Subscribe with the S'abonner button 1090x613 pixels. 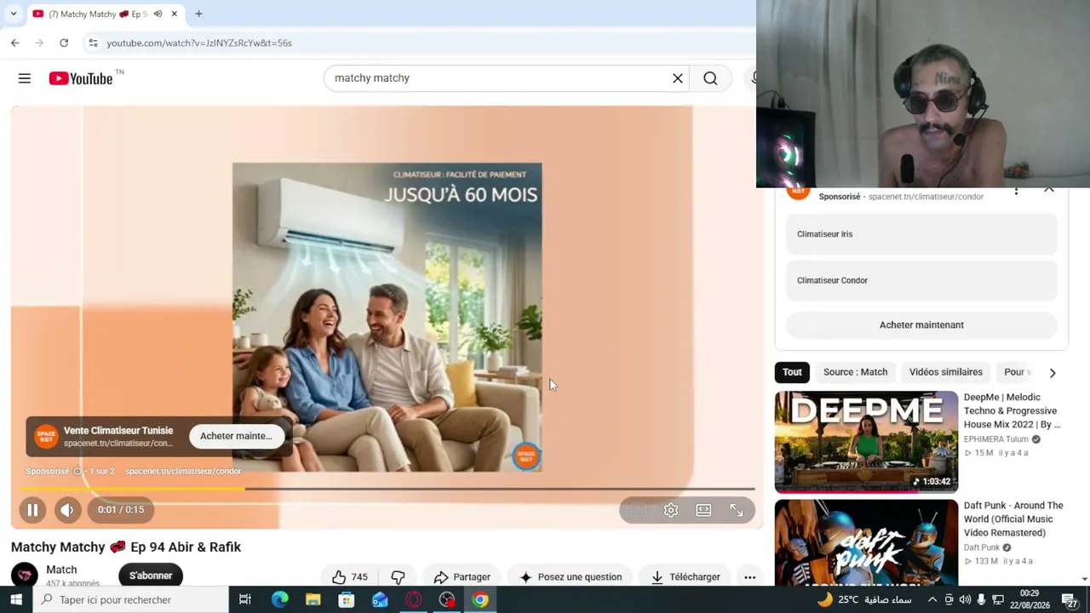151,576
